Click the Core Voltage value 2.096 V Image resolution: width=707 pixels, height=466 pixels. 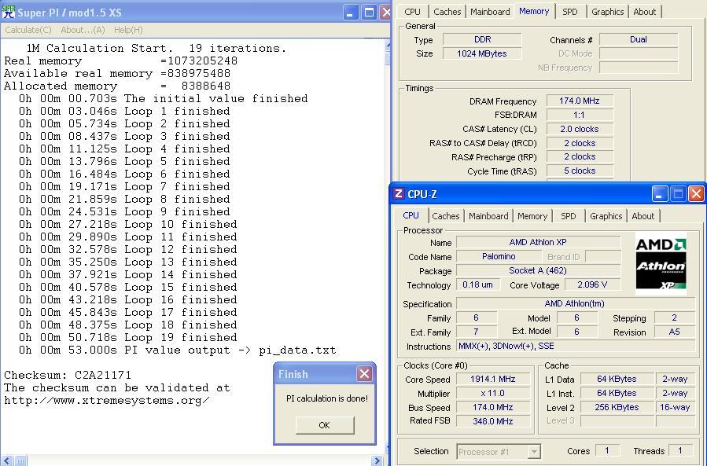click(592, 284)
